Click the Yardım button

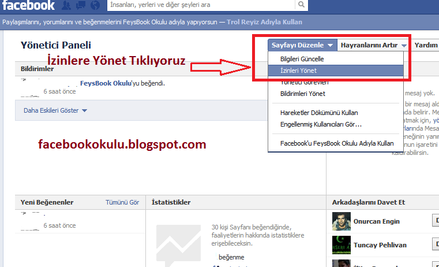pos(426,45)
